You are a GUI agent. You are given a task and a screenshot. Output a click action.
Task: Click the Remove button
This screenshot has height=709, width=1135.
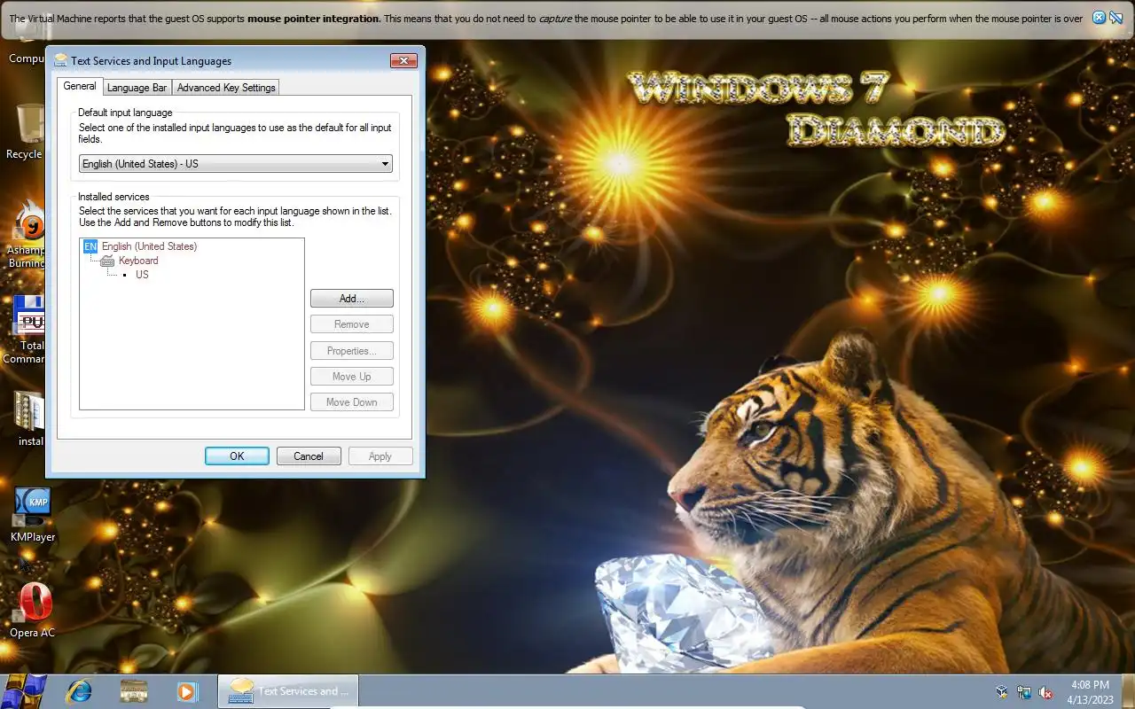click(x=352, y=324)
